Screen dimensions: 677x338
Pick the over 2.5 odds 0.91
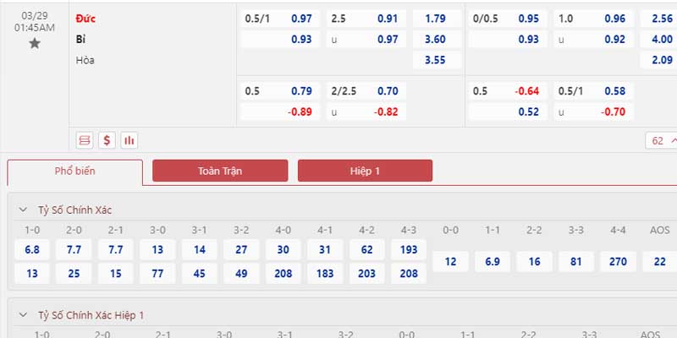click(388, 19)
